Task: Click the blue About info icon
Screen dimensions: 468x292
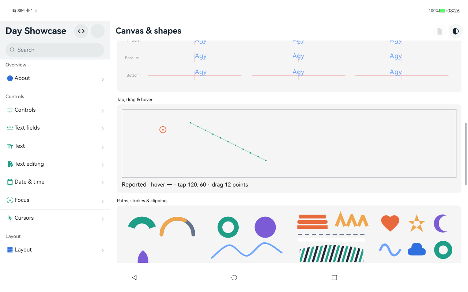Action: click(x=10, y=78)
